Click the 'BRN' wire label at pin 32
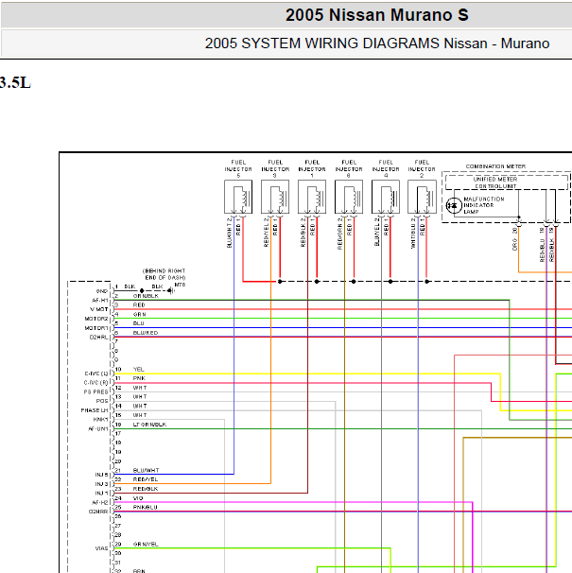 pos(139,571)
